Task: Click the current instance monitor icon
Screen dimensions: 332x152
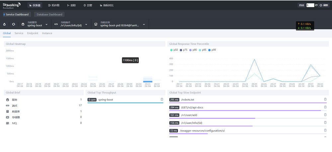Action: pos(96,24)
